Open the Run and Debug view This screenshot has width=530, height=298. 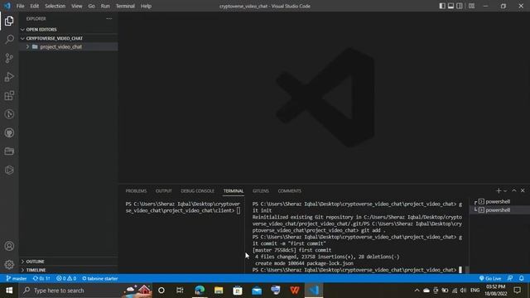point(9,77)
